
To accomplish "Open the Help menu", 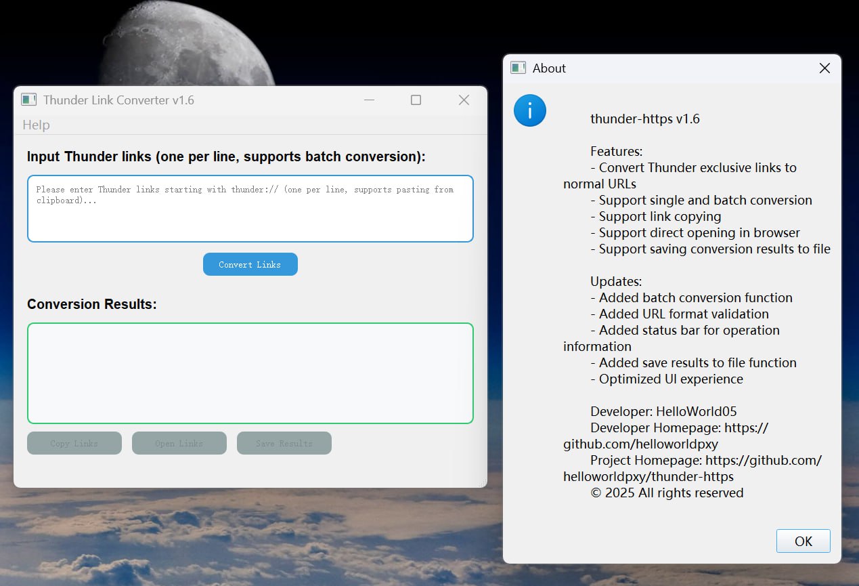I will coord(36,125).
